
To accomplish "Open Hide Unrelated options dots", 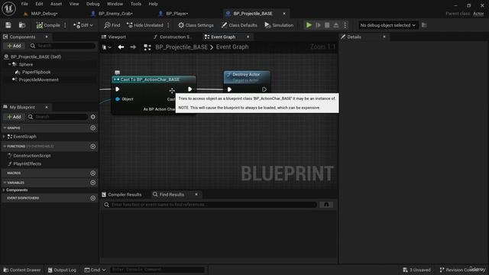I will click(x=168, y=25).
